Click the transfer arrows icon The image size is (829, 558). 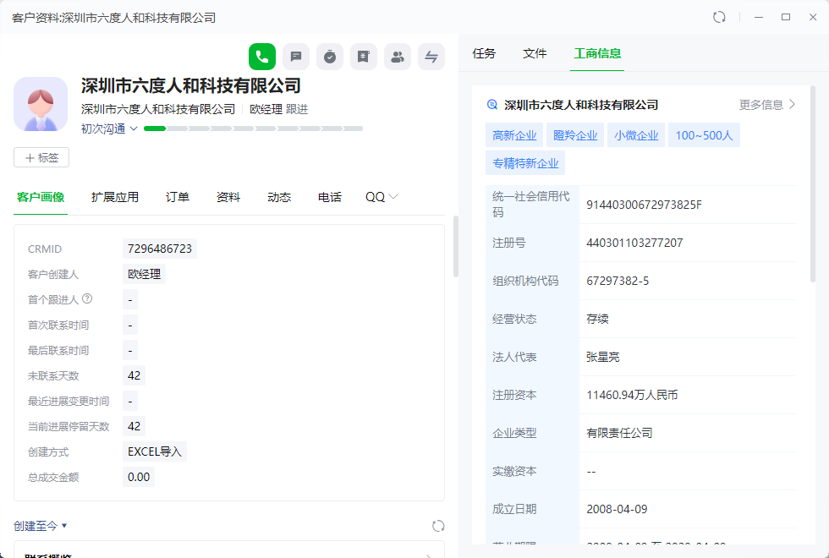coord(431,57)
